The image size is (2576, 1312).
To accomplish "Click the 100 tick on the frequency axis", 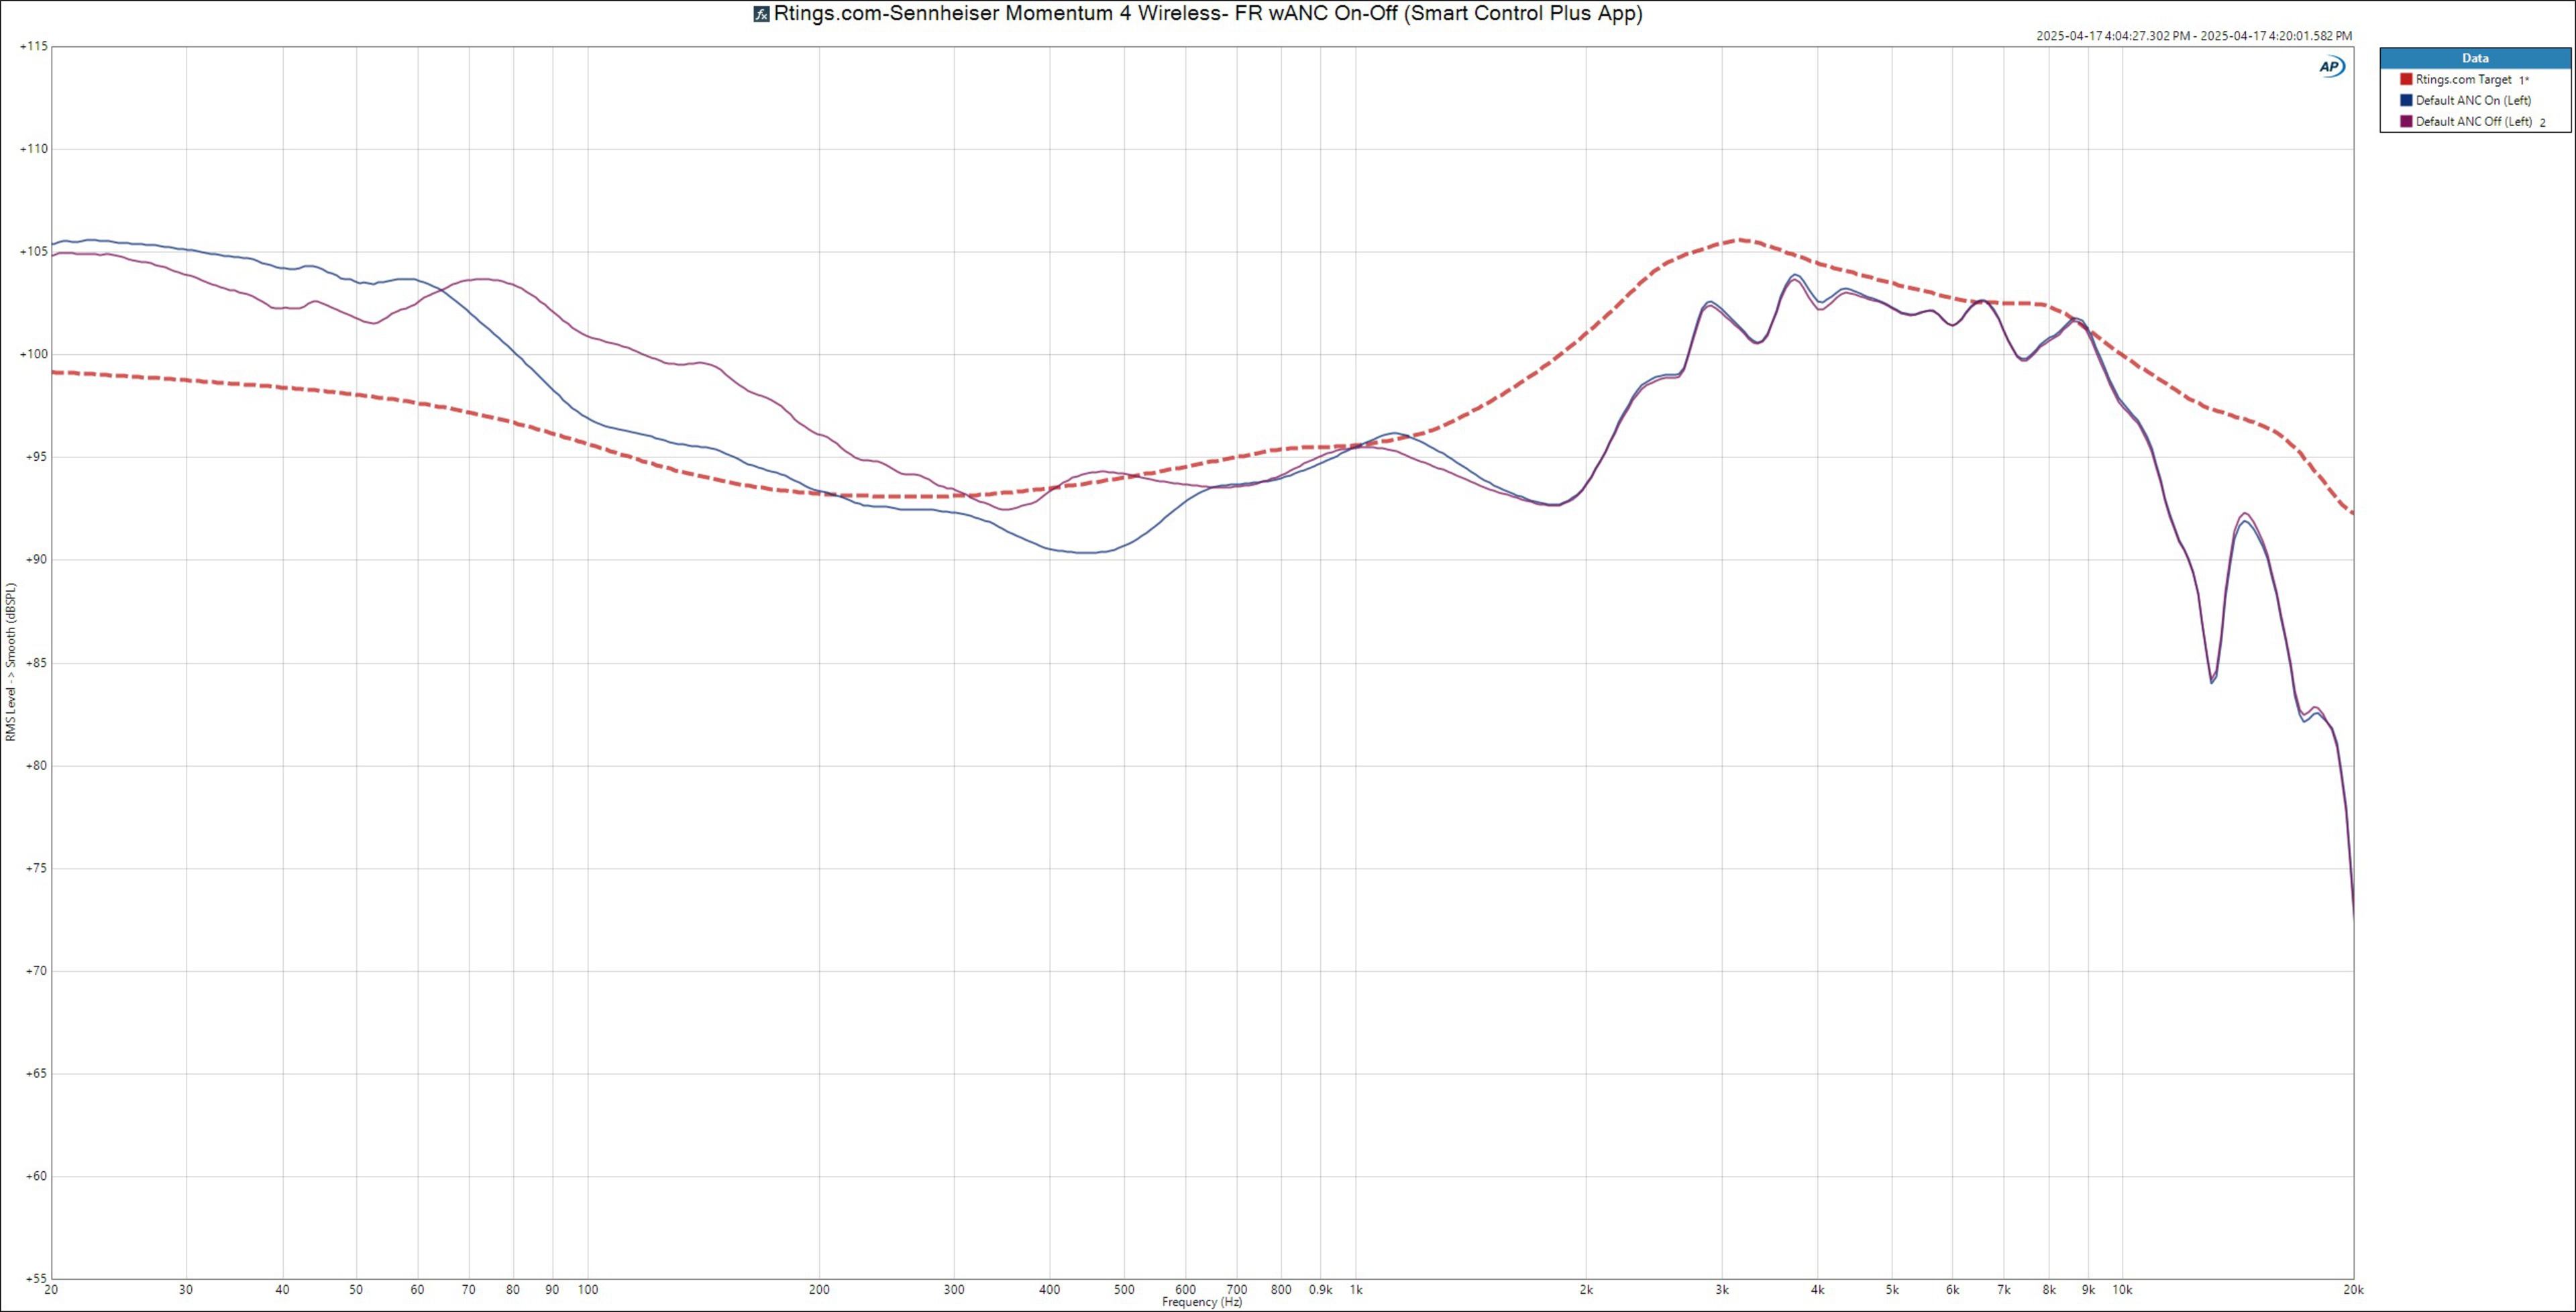I will click(x=587, y=1290).
